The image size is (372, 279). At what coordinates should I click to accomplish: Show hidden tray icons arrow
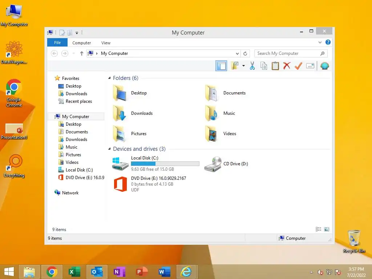coord(311,272)
